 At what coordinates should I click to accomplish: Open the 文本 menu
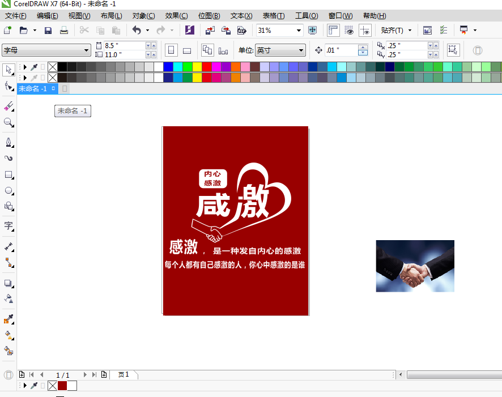click(x=241, y=15)
